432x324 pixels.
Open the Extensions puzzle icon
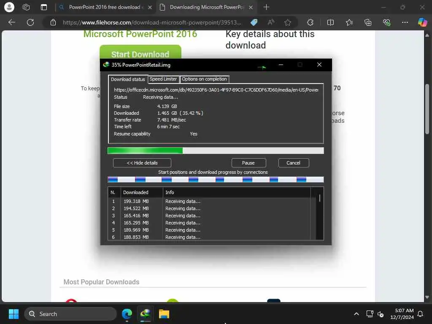point(310,22)
